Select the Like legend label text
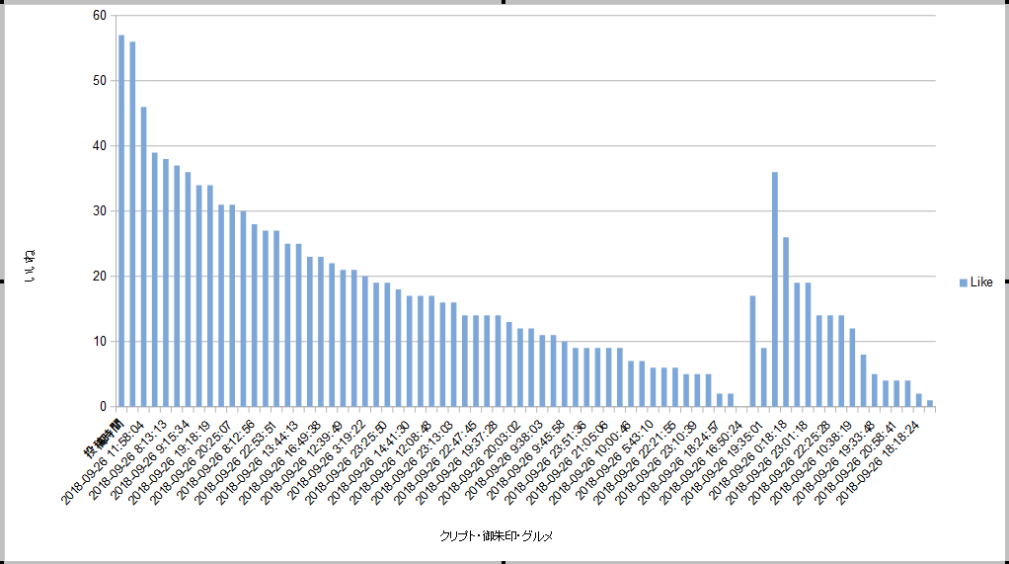This screenshot has width=1009, height=564. [x=981, y=282]
